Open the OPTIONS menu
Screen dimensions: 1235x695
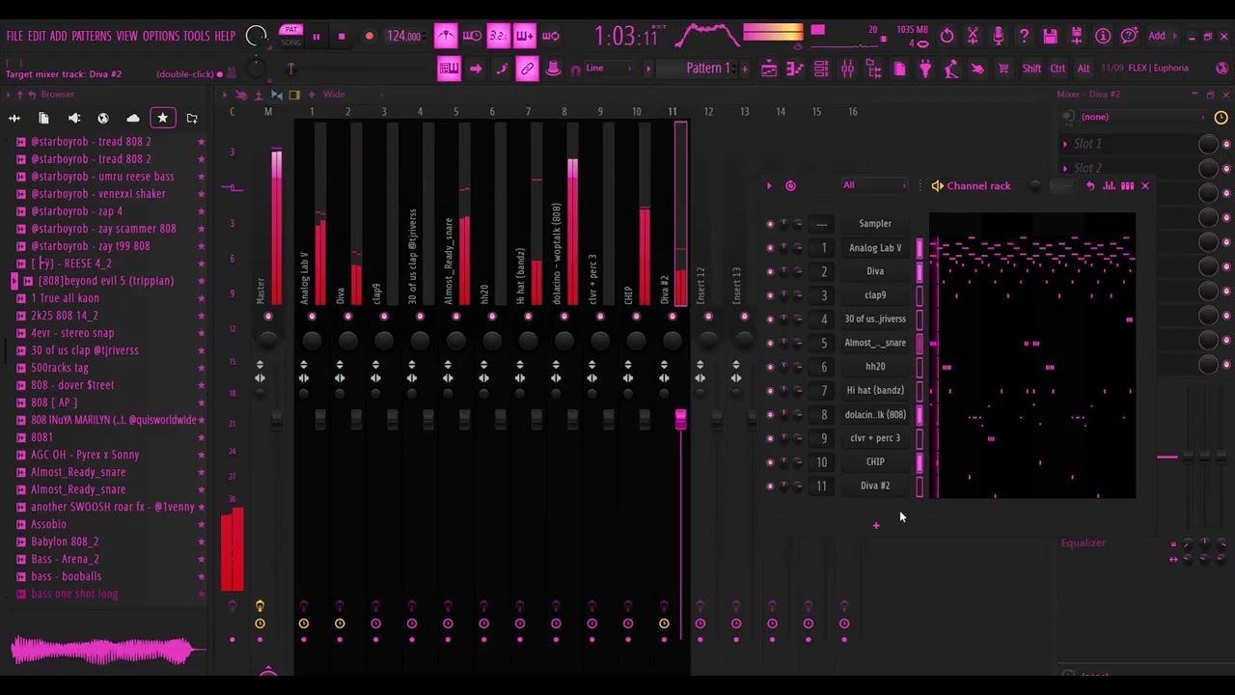tap(161, 36)
